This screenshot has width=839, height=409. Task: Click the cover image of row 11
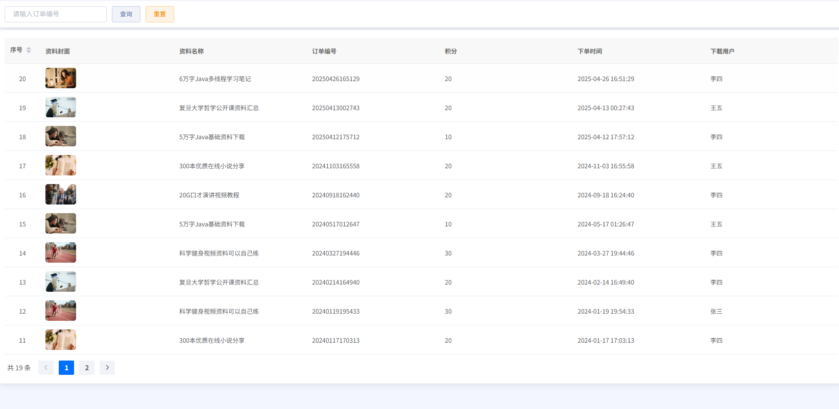tap(61, 340)
